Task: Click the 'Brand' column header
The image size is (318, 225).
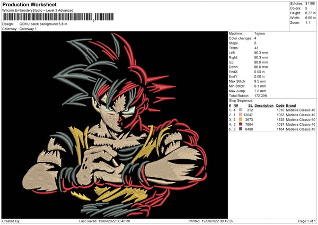Action: [291, 106]
